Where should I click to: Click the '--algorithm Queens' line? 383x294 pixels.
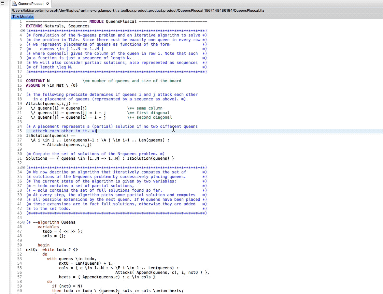click(50, 222)
